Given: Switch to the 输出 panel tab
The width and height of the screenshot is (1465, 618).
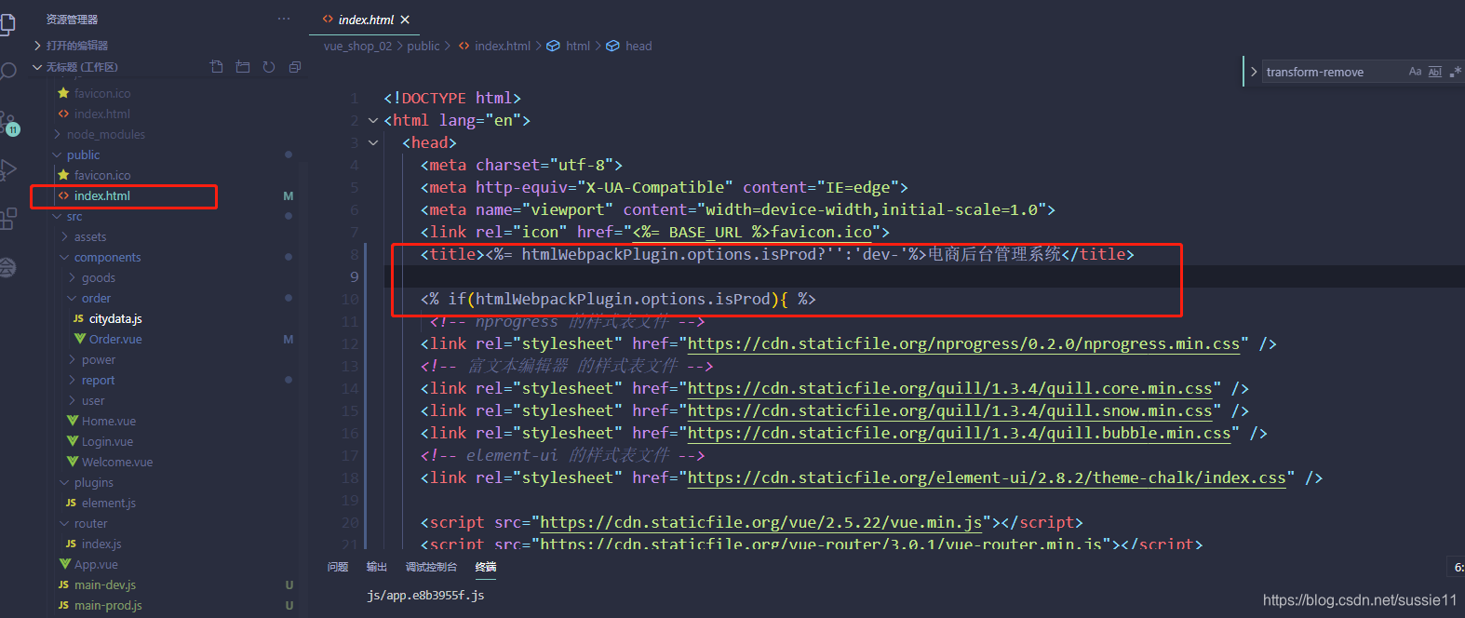Looking at the screenshot, I should [377, 567].
